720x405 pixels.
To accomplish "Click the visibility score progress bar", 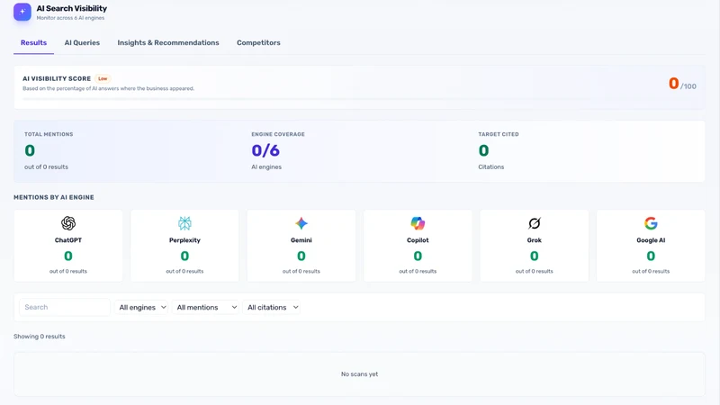I will pos(359,99).
